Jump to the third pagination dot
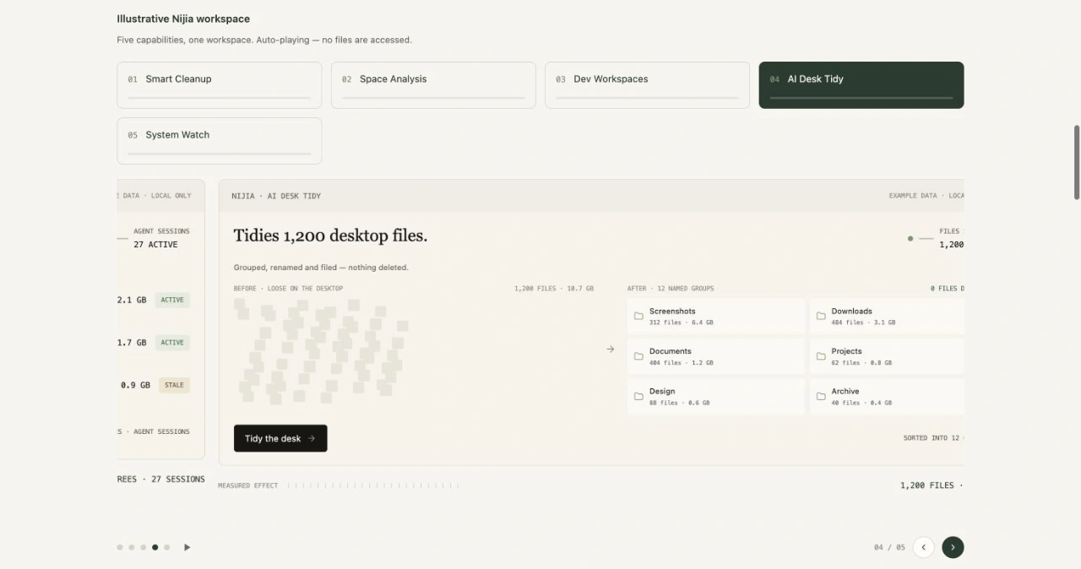Screen dimensions: 1081x569 pyautogui.click(x=144, y=547)
